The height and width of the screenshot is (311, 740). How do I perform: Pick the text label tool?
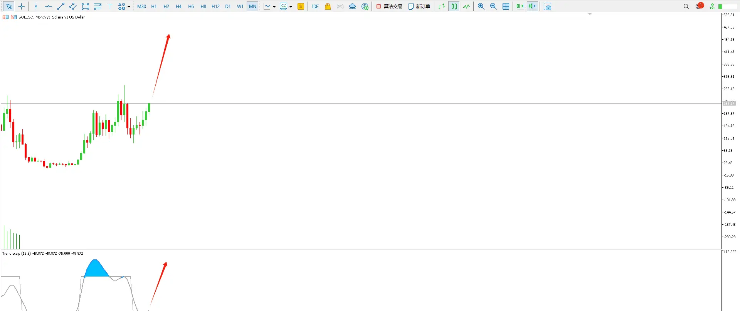click(x=110, y=6)
